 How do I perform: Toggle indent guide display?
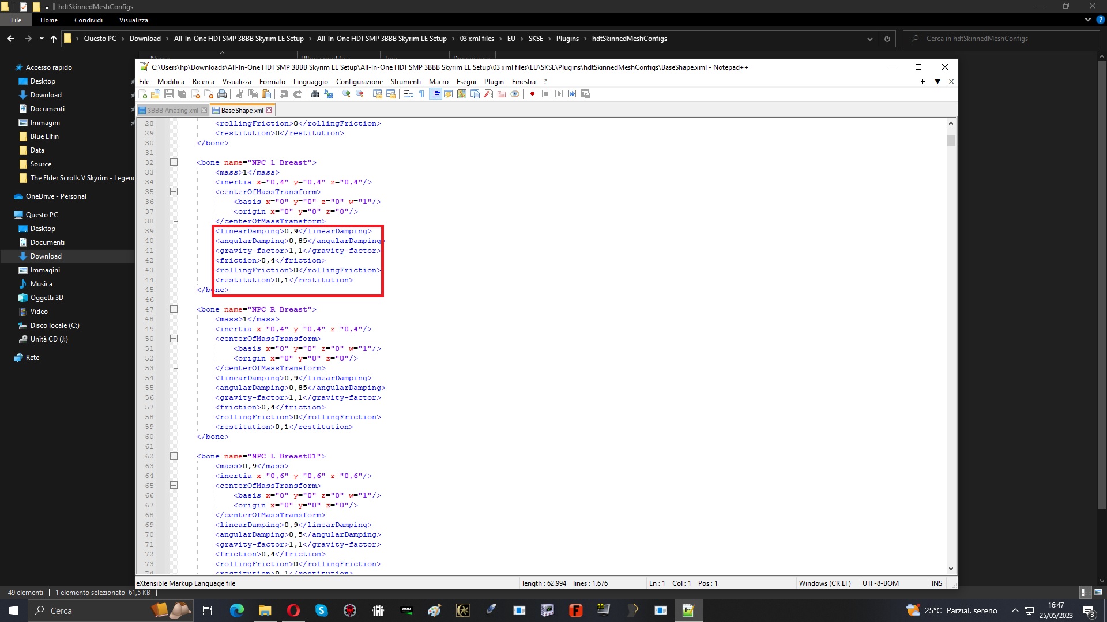(x=435, y=94)
